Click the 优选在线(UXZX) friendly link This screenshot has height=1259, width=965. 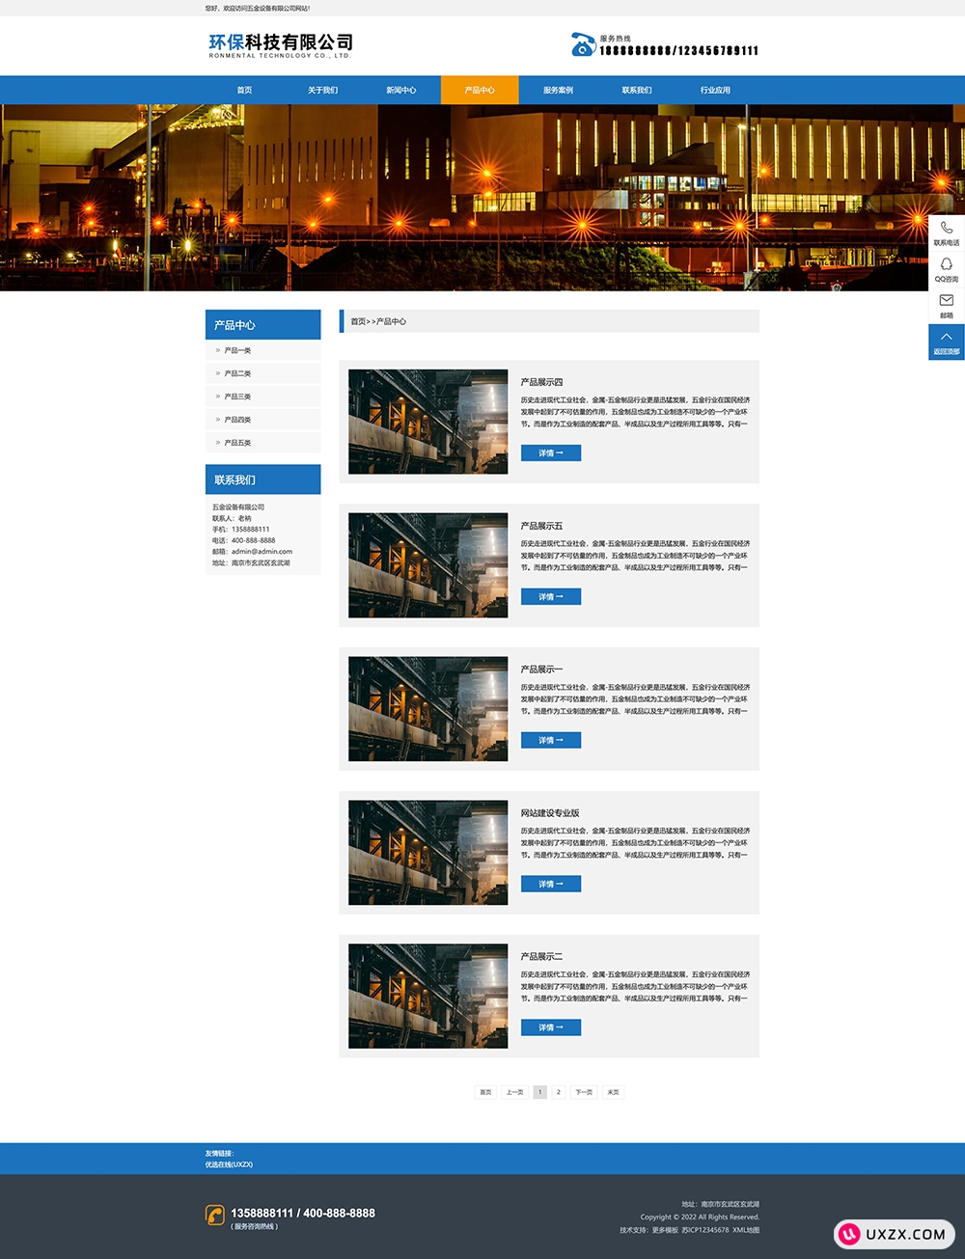click(229, 1164)
